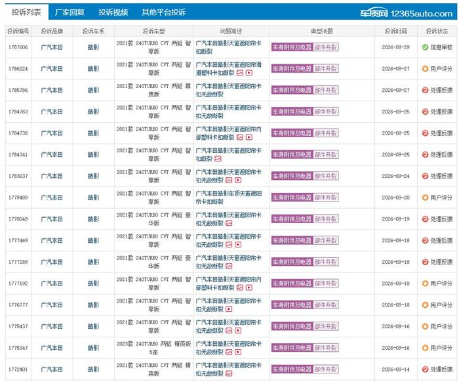This screenshot has width=459, height=382.
Task: Open complaint link for number 1787606
Action: 18,47
